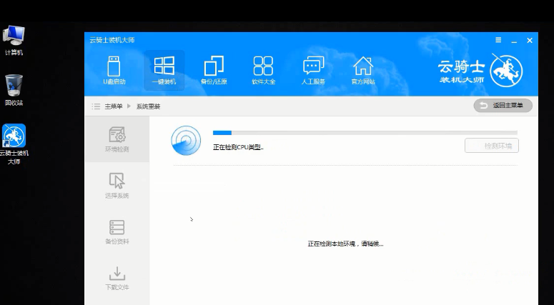The height and width of the screenshot is (305, 554).
Task: Select the 计算机 desktop icon
Action: (14, 40)
